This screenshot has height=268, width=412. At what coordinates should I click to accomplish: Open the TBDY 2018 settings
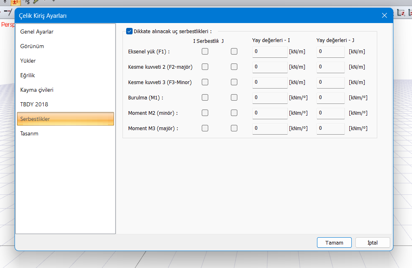click(34, 104)
